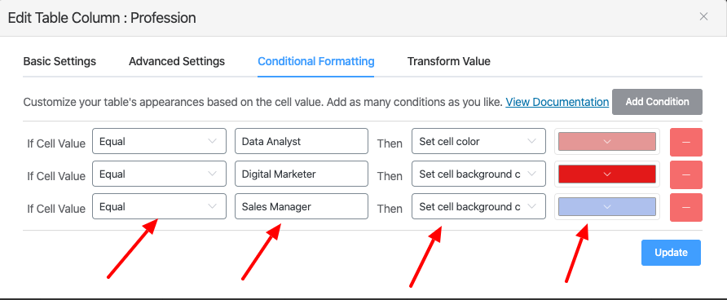Viewport: 727px width, 300px height.
Task: Open the Equal operator dropdown for Sales Manager
Action: point(159,206)
